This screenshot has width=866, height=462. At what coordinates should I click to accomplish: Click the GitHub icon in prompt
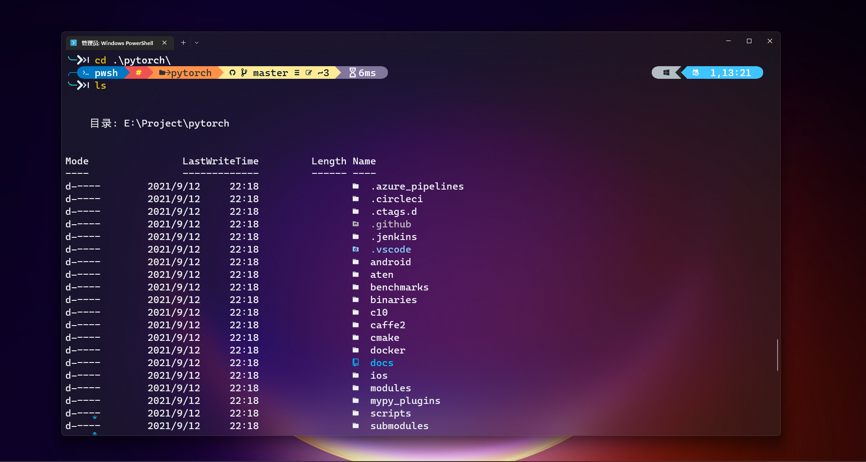[x=232, y=73]
